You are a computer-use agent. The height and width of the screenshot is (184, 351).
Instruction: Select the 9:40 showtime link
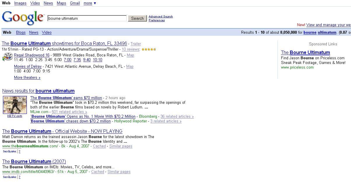87,60
